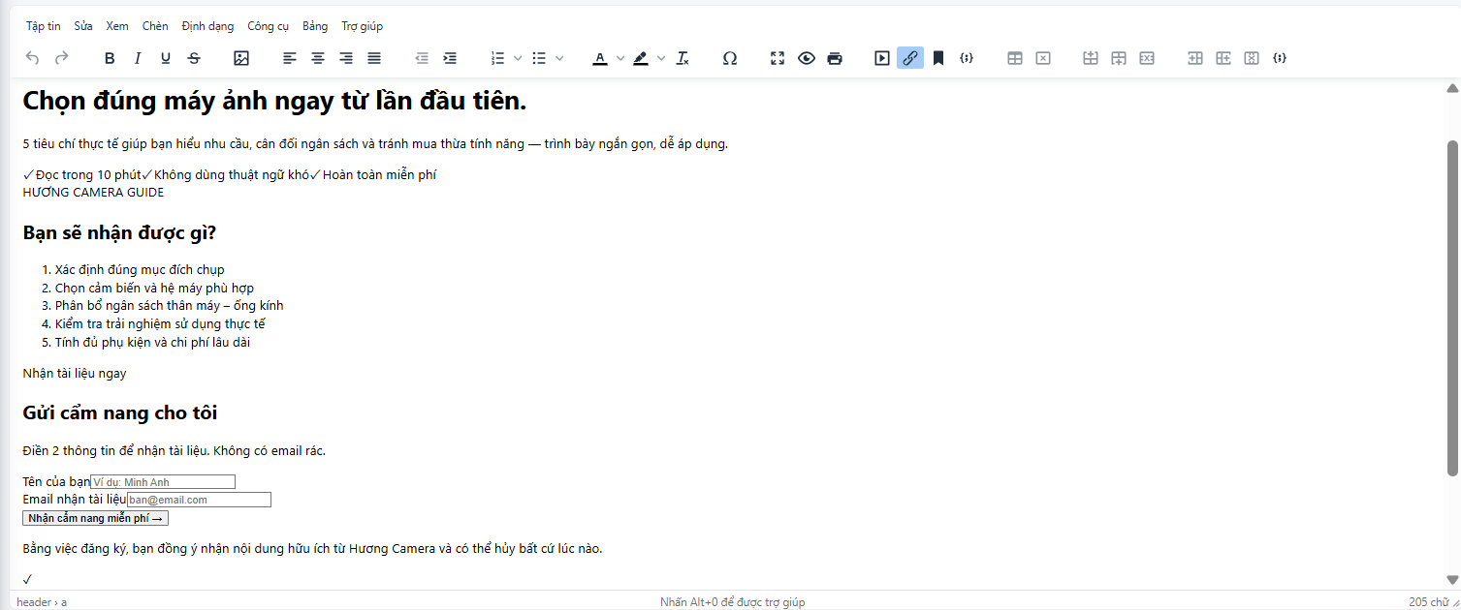
Task: Center align the text
Action: click(318, 58)
